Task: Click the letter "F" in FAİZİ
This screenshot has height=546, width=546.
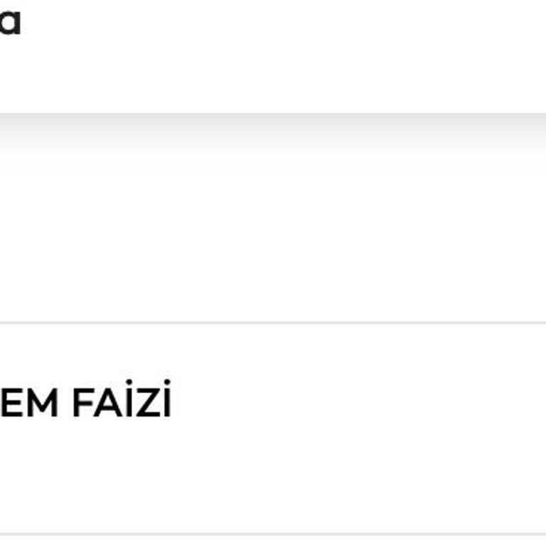Action: click(x=82, y=404)
